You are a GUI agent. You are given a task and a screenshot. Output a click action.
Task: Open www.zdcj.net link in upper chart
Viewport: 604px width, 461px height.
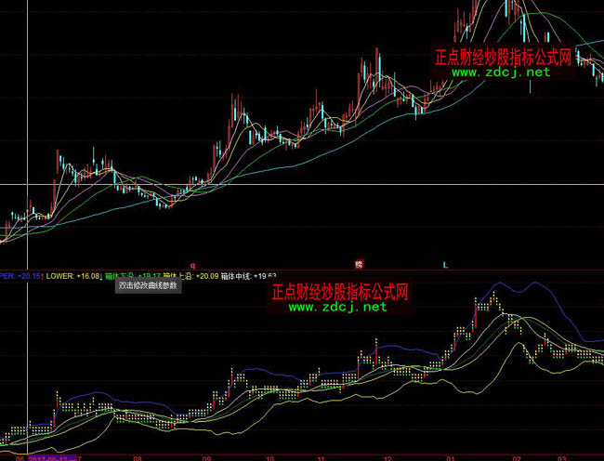(x=502, y=72)
